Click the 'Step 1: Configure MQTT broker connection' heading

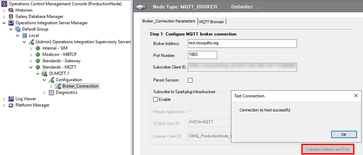point(193,34)
